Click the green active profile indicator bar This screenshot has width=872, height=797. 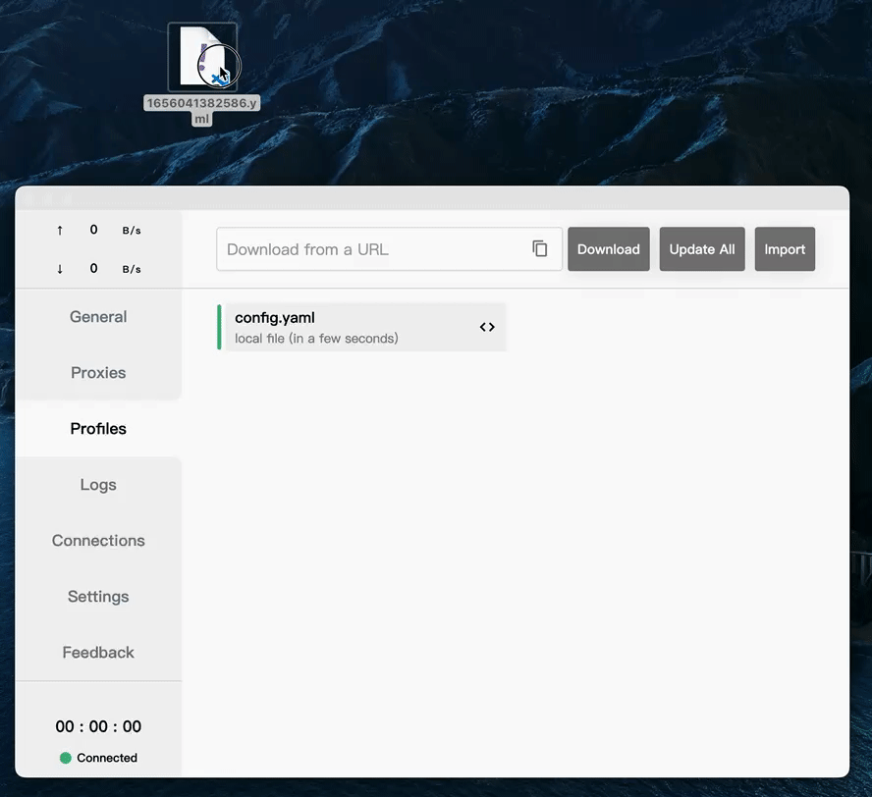point(219,327)
